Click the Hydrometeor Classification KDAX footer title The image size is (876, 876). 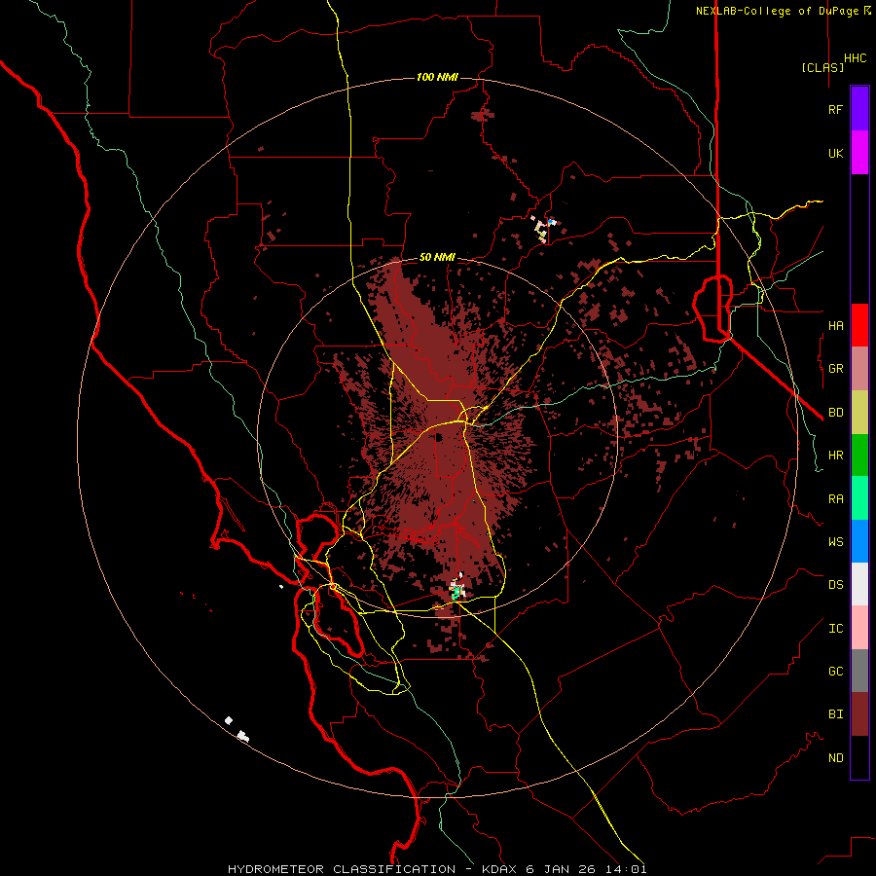coord(437,869)
